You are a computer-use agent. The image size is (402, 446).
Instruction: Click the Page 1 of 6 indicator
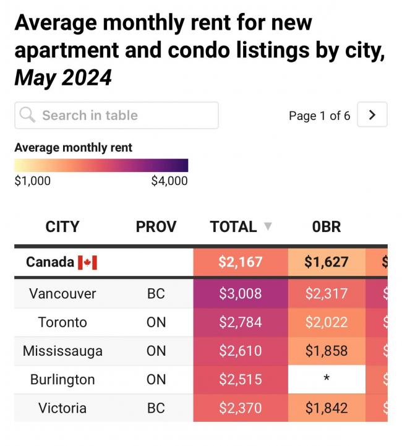(x=319, y=116)
